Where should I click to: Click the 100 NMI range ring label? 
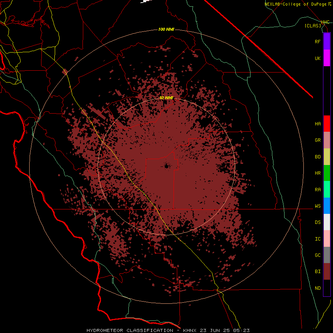pyautogui.click(x=166, y=29)
